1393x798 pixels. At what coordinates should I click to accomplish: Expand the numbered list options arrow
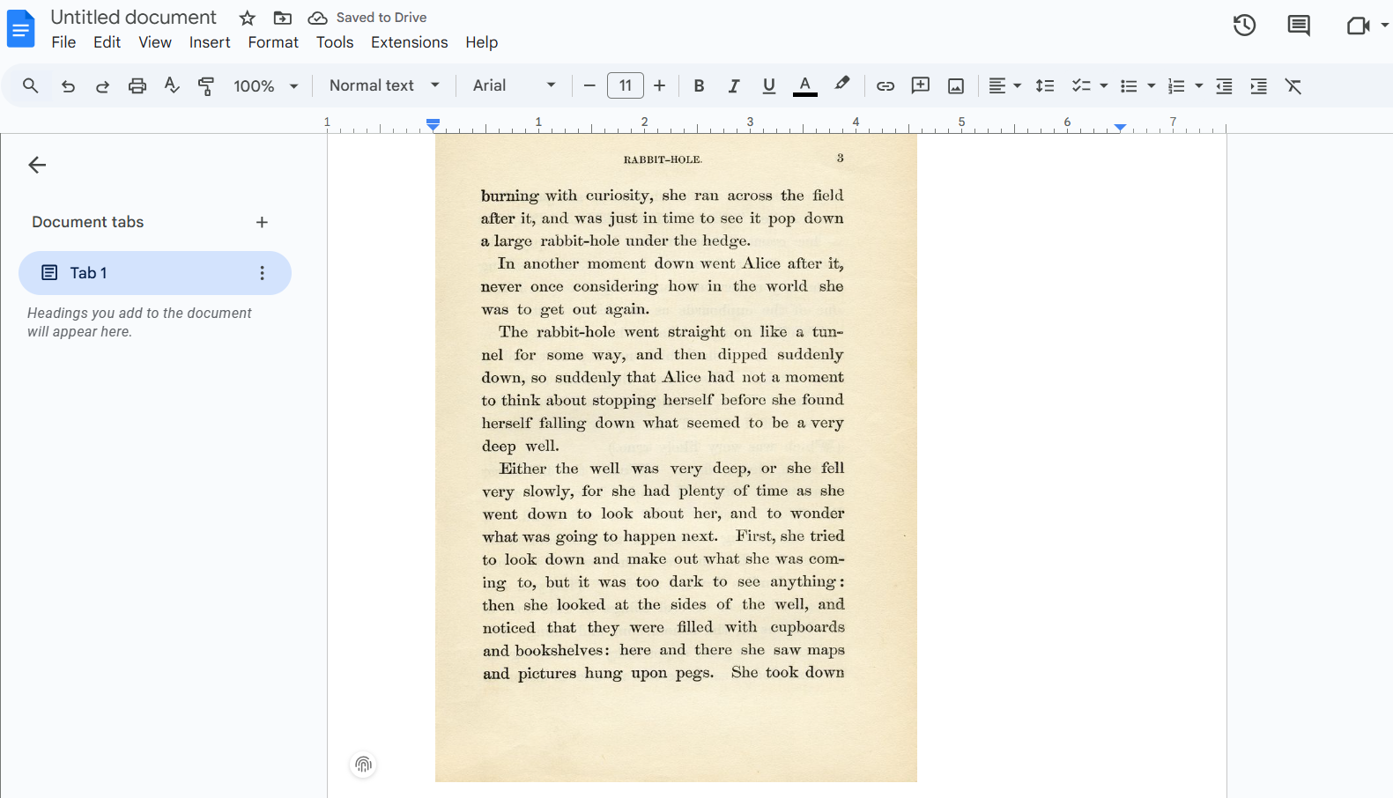point(1199,85)
